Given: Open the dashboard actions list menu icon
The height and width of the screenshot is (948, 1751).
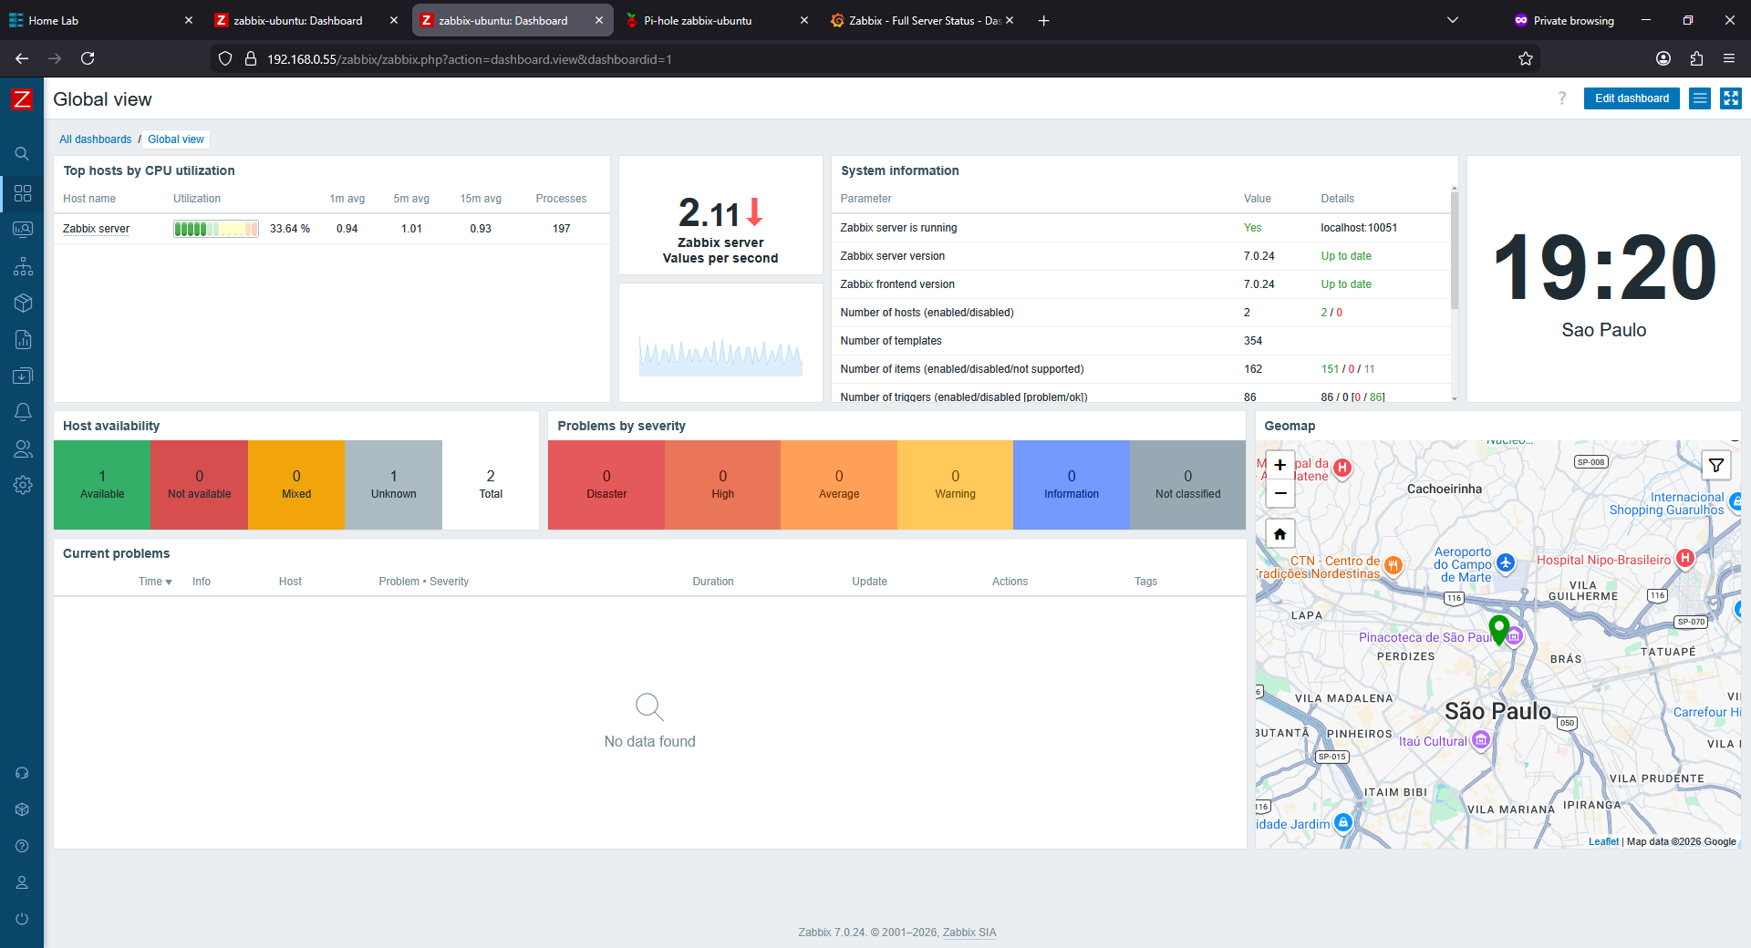Looking at the screenshot, I should (1700, 98).
